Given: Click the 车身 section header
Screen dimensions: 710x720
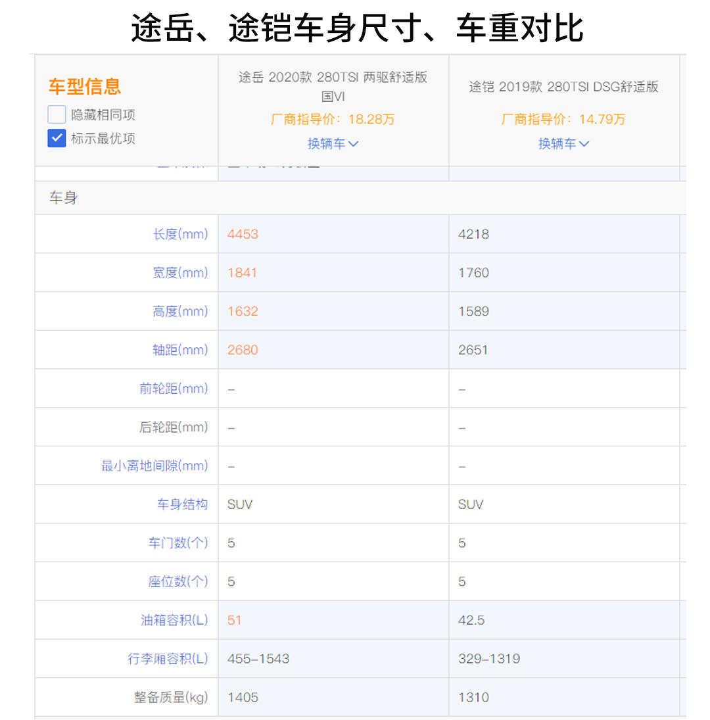Looking at the screenshot, I should click(63, 198).
